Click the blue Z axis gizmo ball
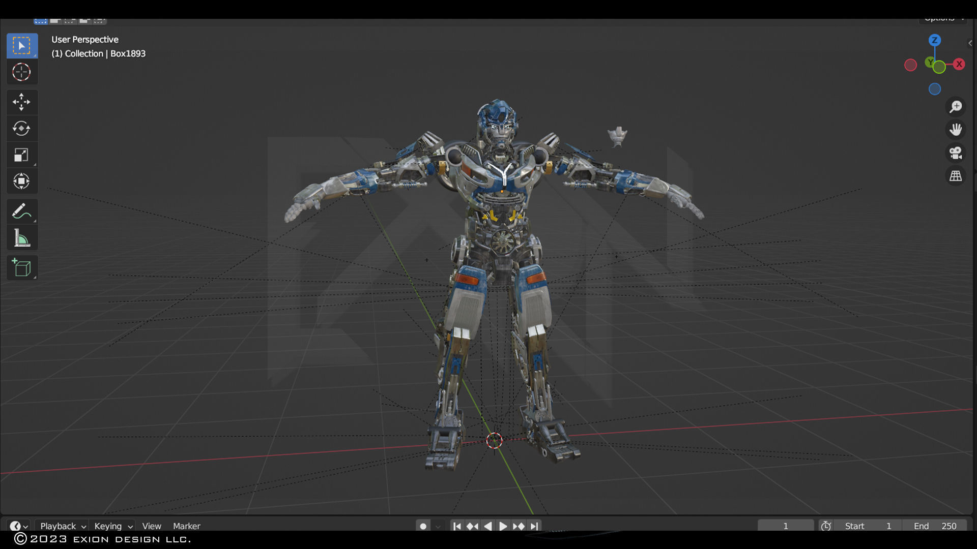 [x=934, y=40]
